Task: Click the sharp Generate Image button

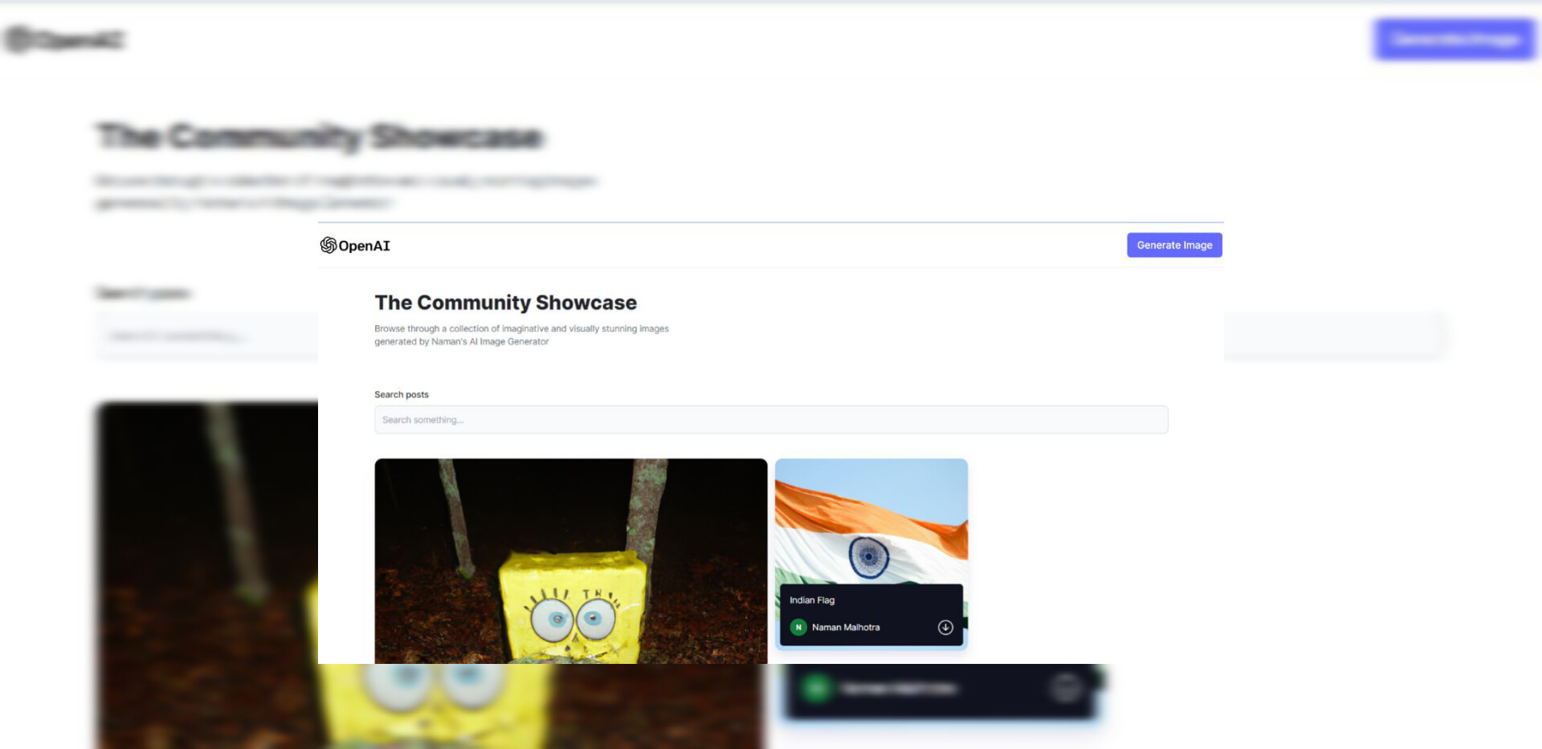Action: (x=1174, y=245)
